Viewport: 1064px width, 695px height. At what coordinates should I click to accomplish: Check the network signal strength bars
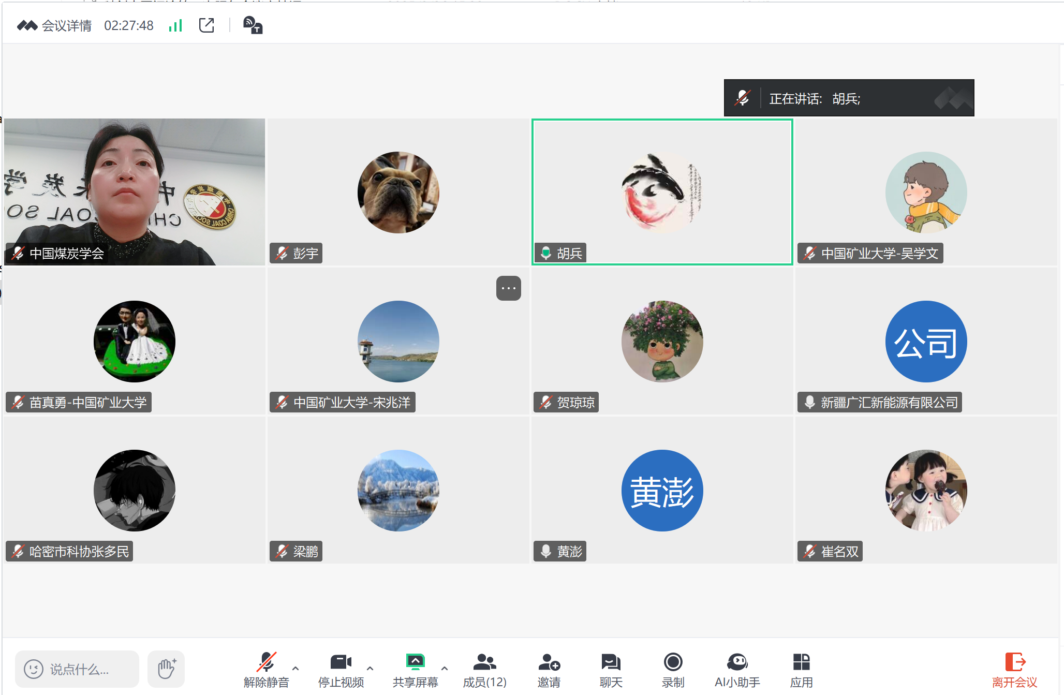click(176, 25)
